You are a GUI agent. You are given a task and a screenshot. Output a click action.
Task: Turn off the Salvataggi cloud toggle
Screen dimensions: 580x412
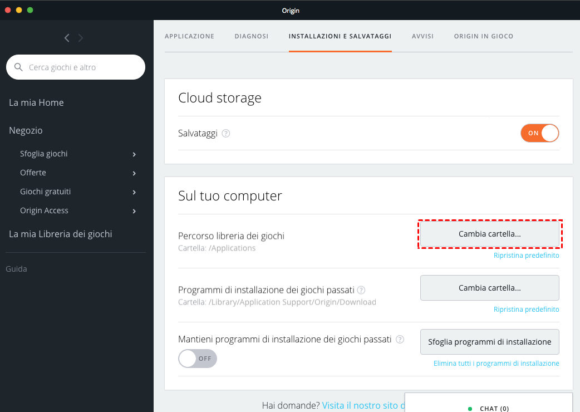[x=539, y=133]
